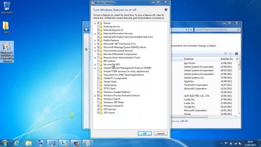Screen dimensions: 261x147
Task: Click the Action Center flag in system tray
Action: [226, 143]
